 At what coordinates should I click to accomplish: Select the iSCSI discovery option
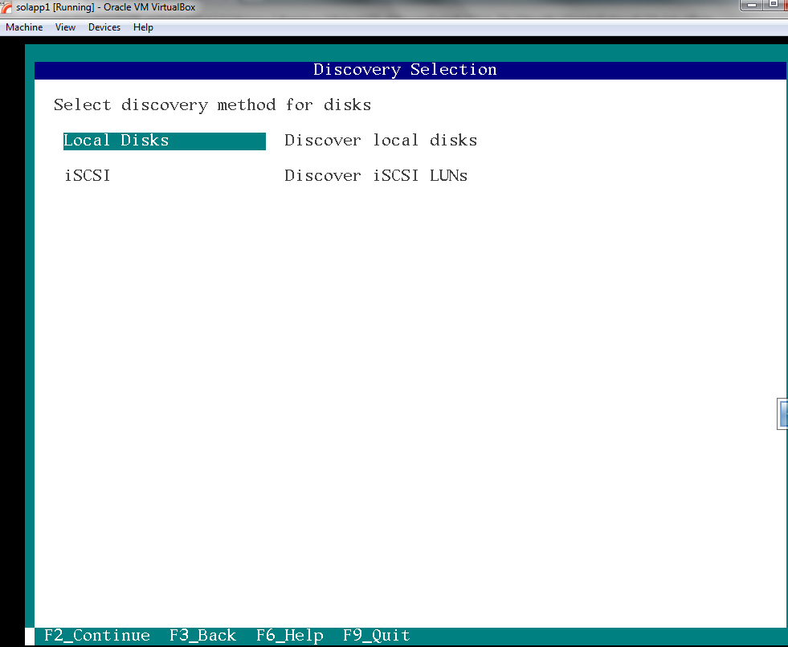point(88,175)
